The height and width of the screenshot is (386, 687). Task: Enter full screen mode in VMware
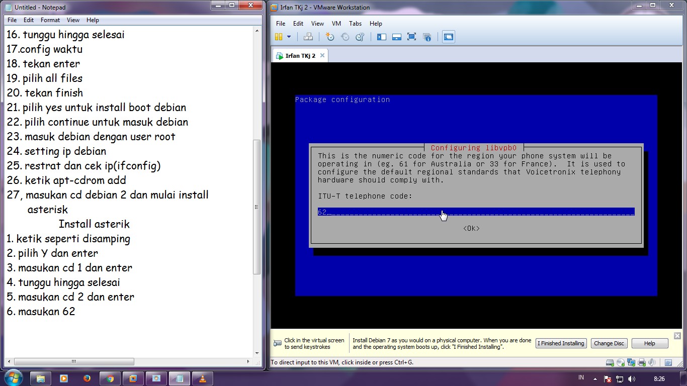pyautogui.click(x=411, y=37)
